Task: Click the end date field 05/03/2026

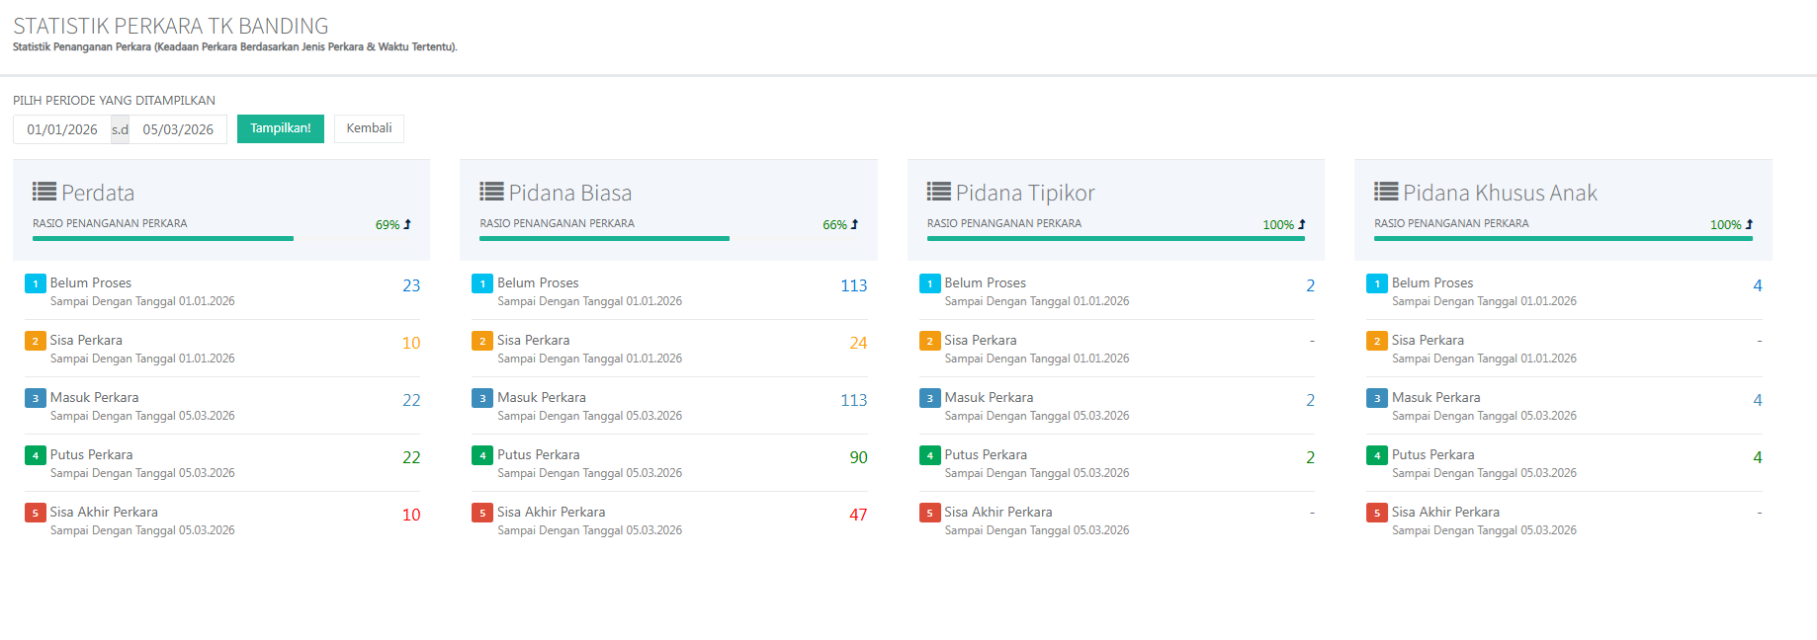Action: [178, 129]
